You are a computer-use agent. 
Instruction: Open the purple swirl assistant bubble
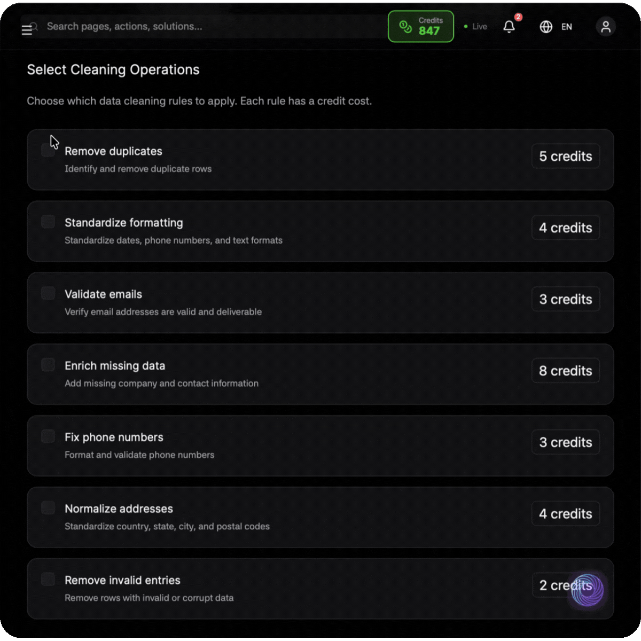tap(587, 590)
